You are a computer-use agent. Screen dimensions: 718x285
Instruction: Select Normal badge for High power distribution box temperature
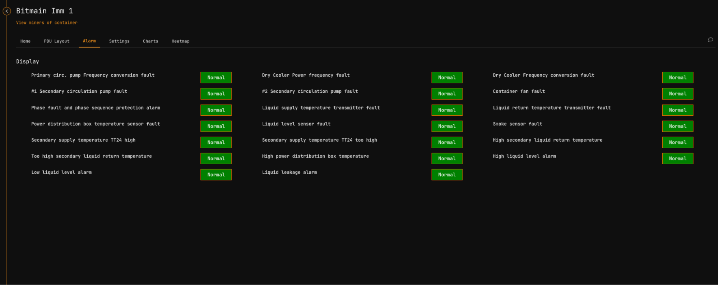[447, 158]
